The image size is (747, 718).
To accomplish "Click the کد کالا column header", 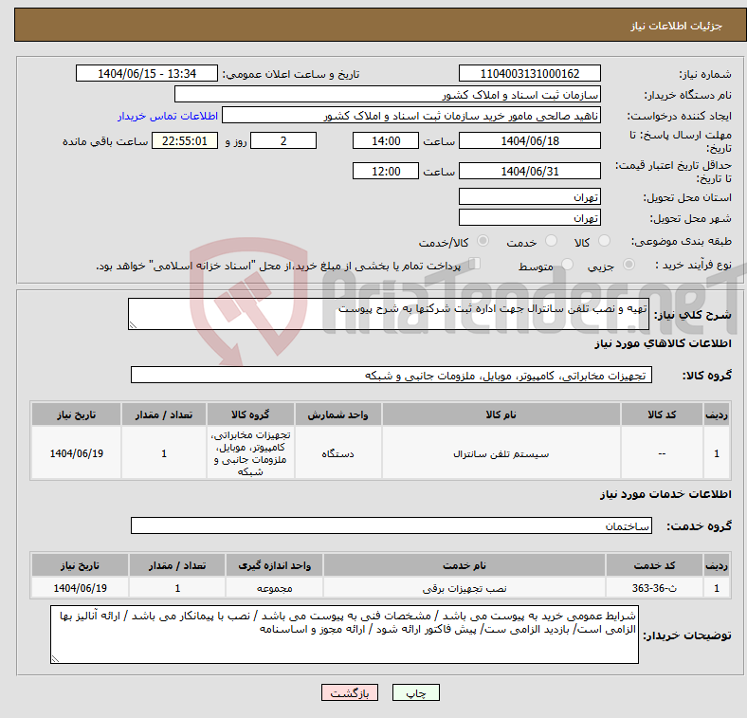I will point(662,414).
